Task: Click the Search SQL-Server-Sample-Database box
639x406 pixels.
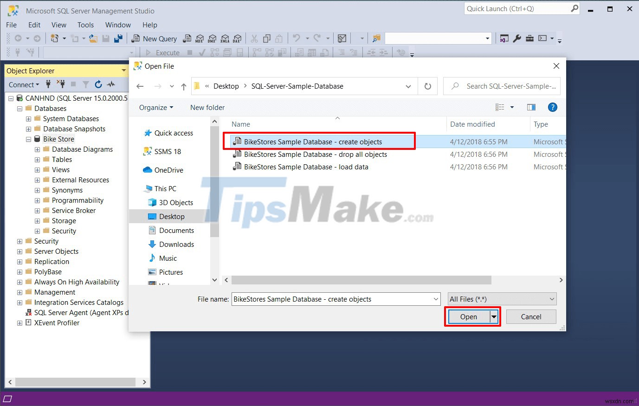Action: [x=502, y=86]
